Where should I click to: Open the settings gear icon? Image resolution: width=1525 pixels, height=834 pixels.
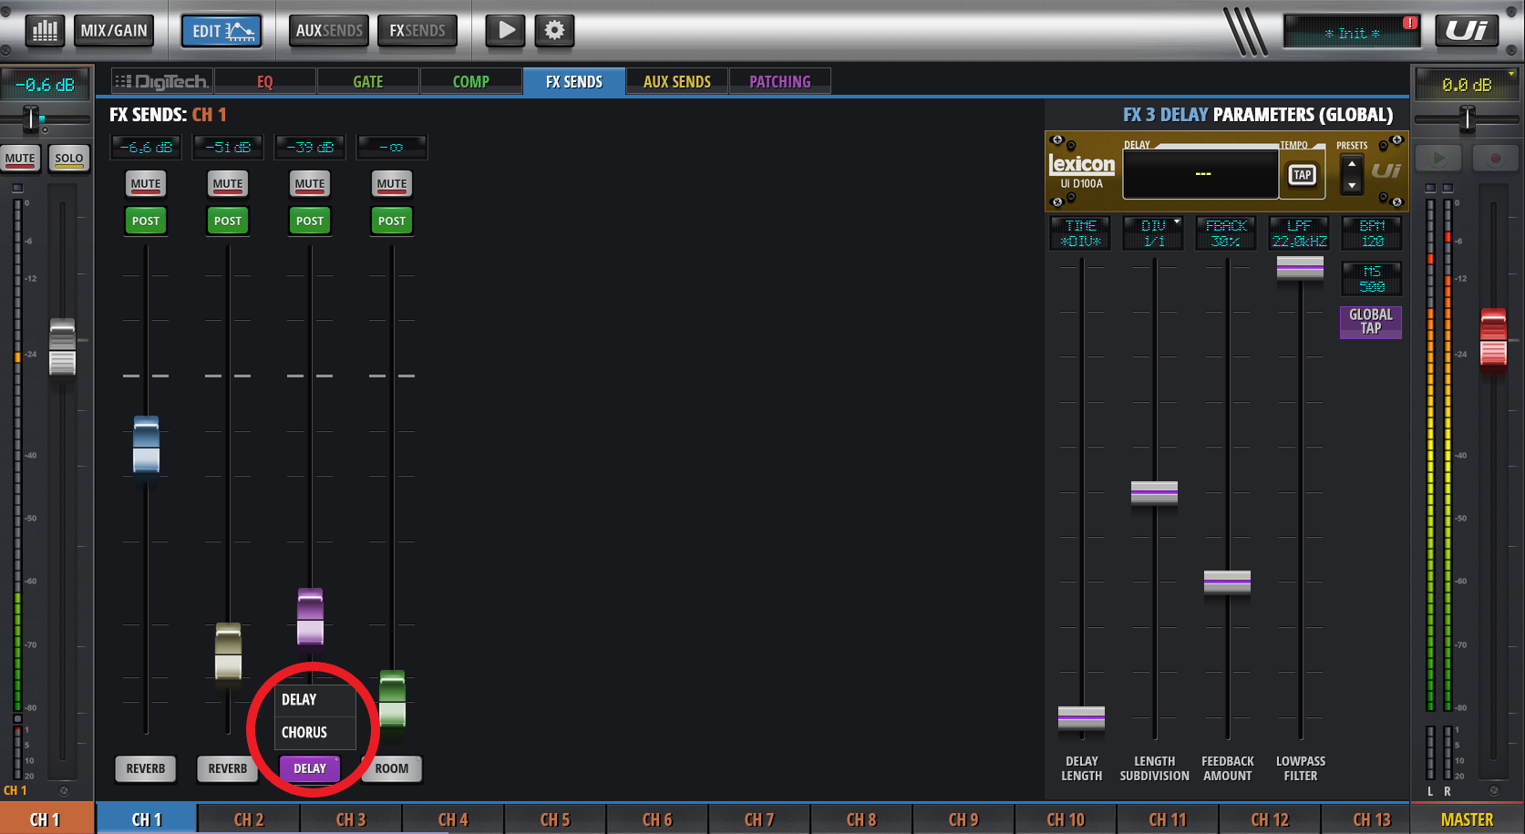pos(553,30)
